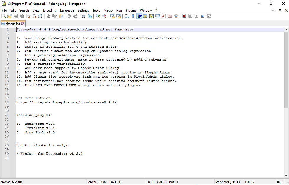289x185 pixels.
Task: Print the document with printer icon
Action: point(40,16)
